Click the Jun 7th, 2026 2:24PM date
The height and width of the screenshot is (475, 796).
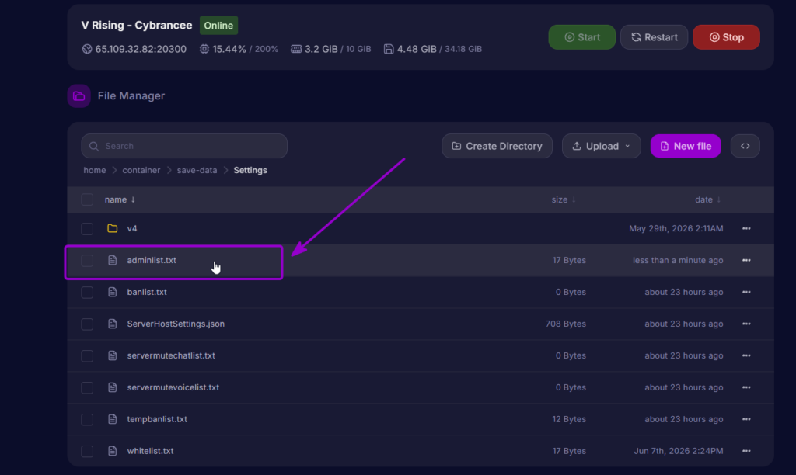pyautogui.click(x=679, y=451)
